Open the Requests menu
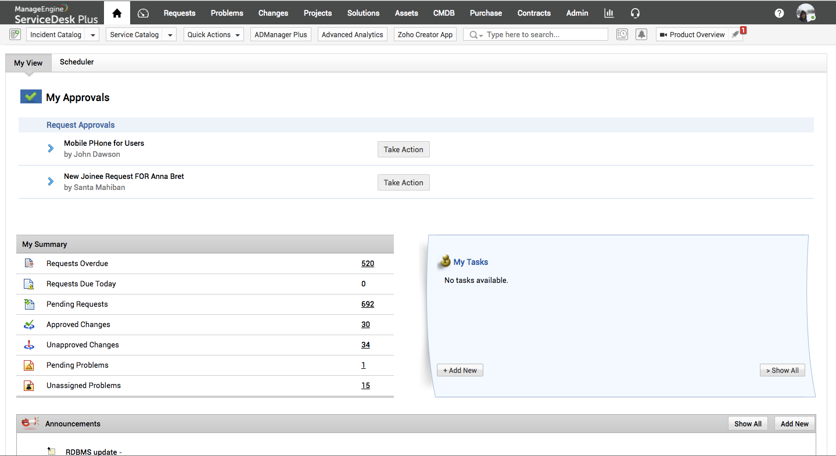Image resolution: width=836 pixels, height=456 pixels. point(180,13)
